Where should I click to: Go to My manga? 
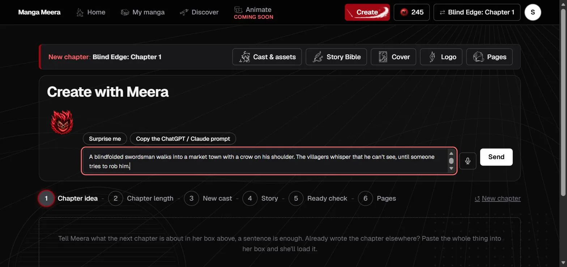[142, 12]
